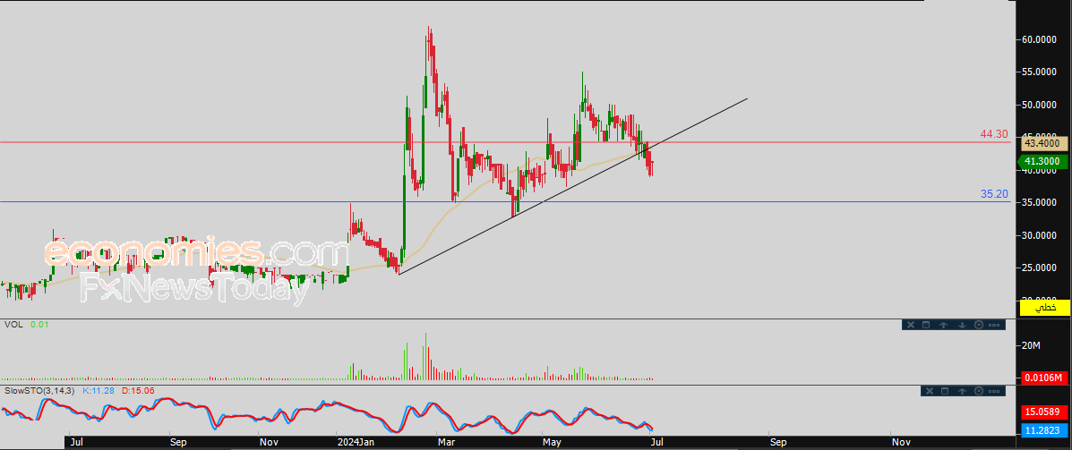The image size is (1072, 450).
Task: Move the VOL panel down
Action: pyautogui.click(x=961, y=325)
